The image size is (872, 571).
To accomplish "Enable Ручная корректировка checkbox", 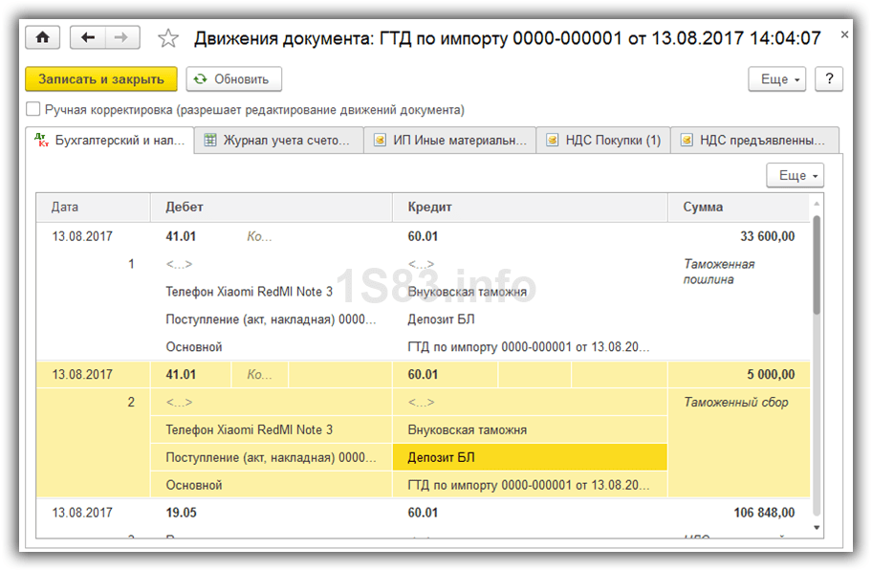I will coord(33,109).
